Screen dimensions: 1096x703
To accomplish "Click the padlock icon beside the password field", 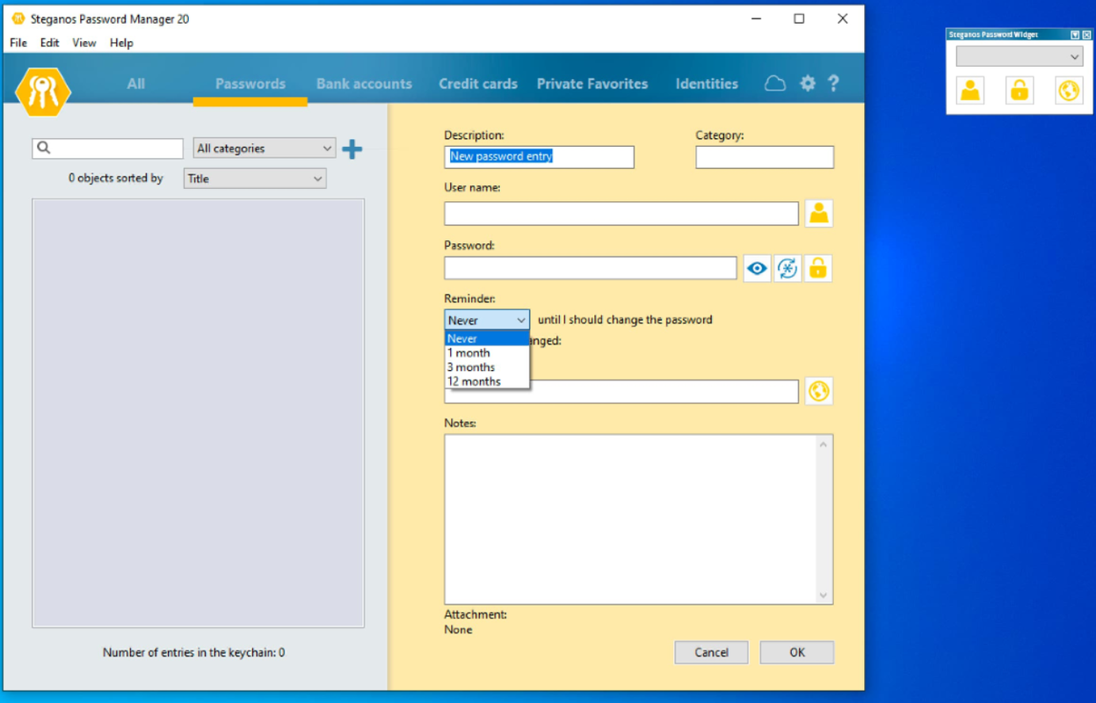I will [818, 268].
